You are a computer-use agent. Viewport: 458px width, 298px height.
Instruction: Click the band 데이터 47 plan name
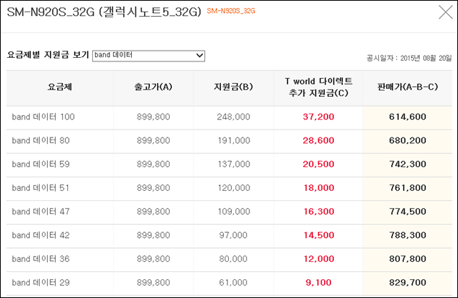coord(41,211)
